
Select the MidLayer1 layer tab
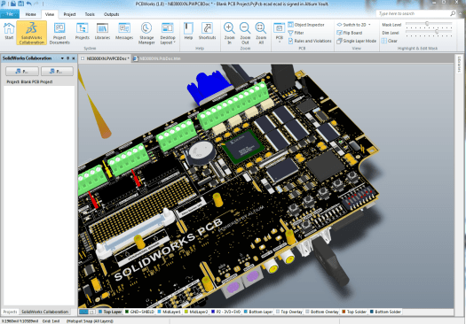tap(170, 312)
